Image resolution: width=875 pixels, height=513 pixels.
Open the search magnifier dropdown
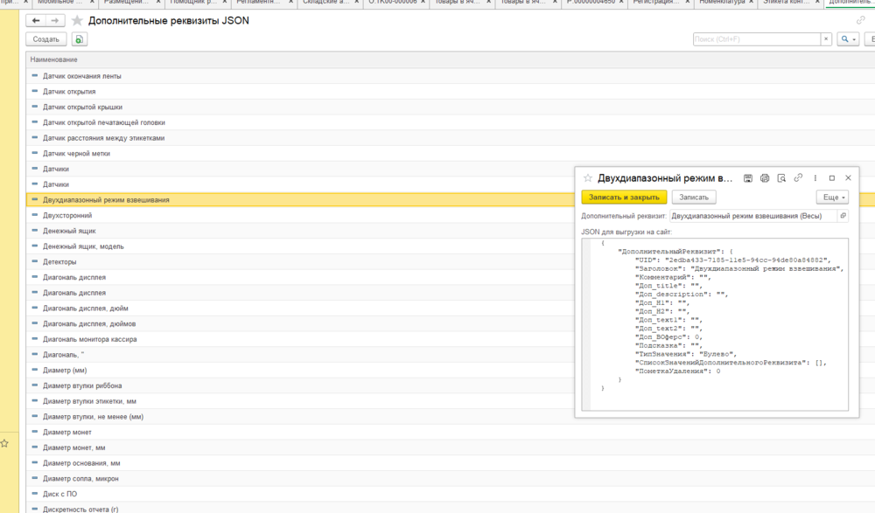tap(848, 39)
